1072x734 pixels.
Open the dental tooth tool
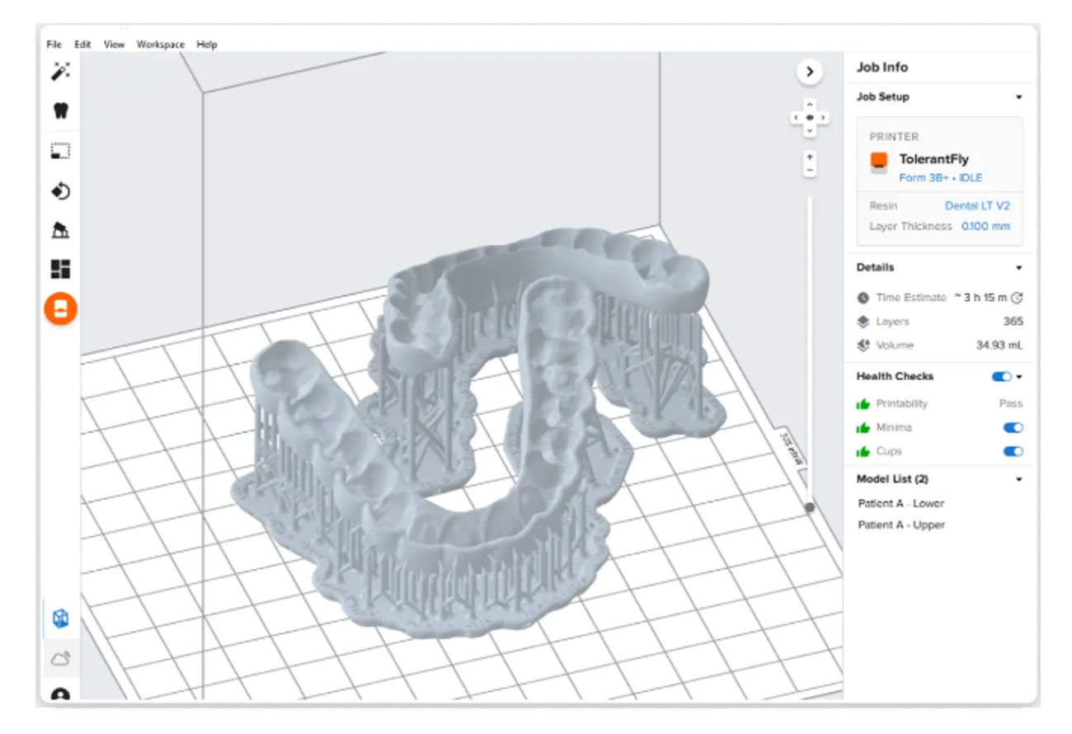(x=60, y=111)
